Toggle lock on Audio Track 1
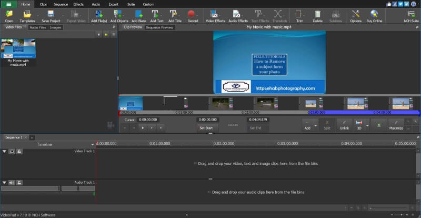Viewport: 421px width, 218px height. point(19,183)
